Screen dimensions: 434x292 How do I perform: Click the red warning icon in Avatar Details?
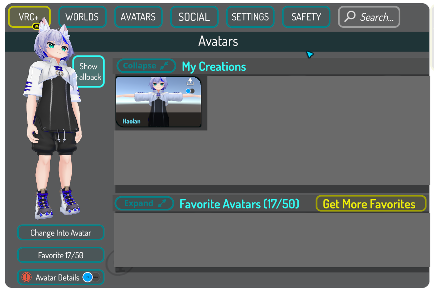click(26, 277)
